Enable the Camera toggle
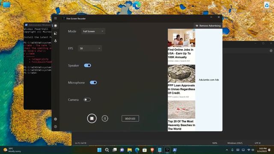Screen dimensions: 274x154 (87, 100)
